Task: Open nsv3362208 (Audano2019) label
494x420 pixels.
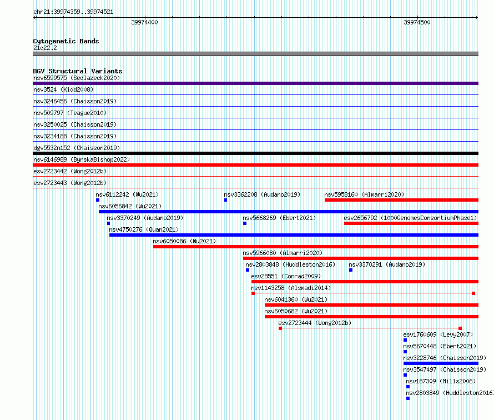Action: click(x=262, y=194)
